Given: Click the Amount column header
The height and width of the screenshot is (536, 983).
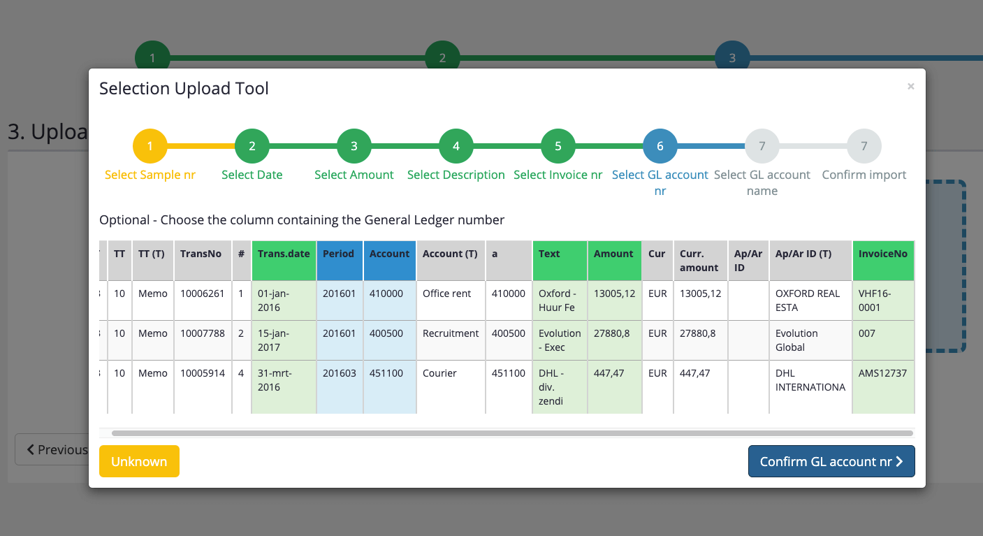Looking at the screenshot, I should pyautogui.click(x=614, y=254).
